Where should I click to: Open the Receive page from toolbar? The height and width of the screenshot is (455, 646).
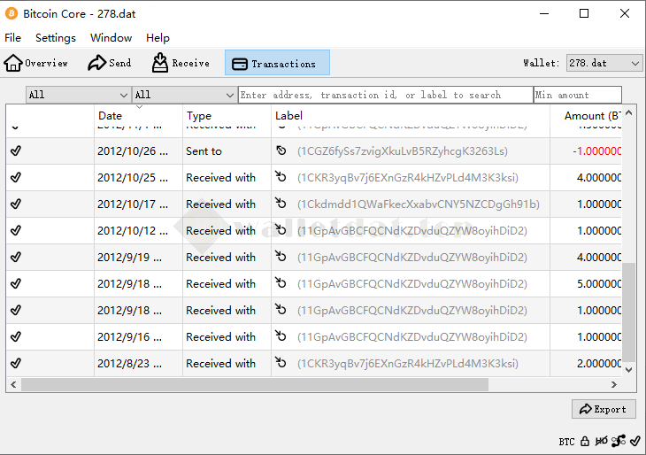pyautogui.click(x=181, y=63)
